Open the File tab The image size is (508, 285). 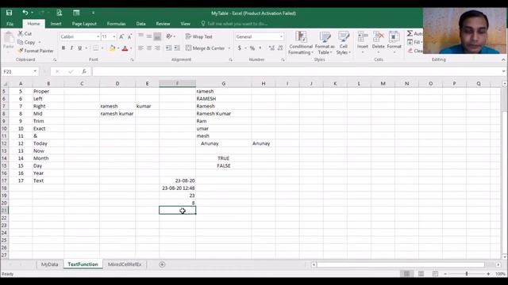click(10, 24)
